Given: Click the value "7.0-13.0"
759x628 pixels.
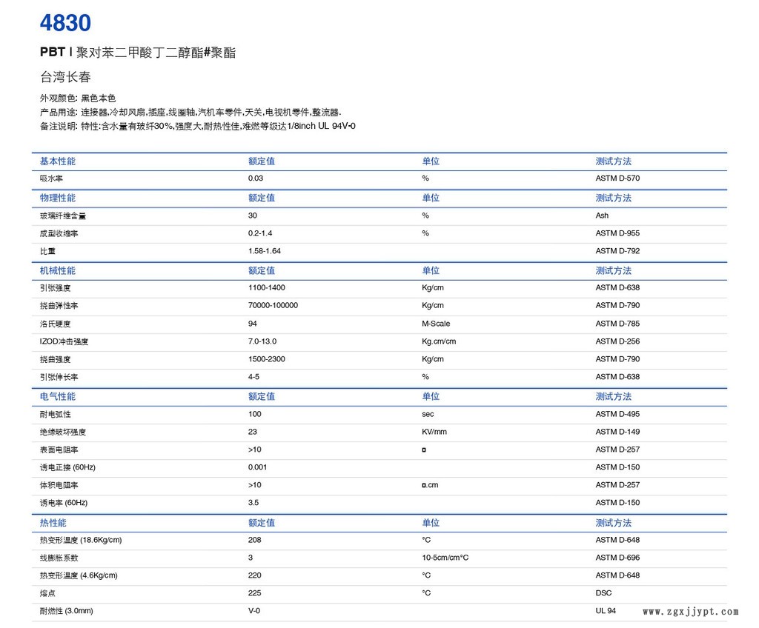Looking at the screenshot, I should (262, 341).
